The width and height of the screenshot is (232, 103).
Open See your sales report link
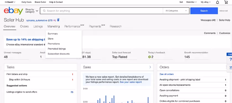(131, 82)
